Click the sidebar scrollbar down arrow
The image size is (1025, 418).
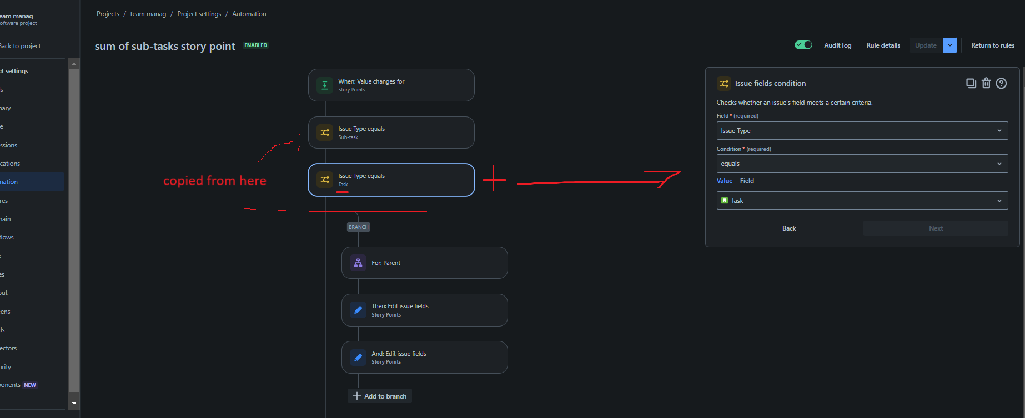tap(74, 403)
